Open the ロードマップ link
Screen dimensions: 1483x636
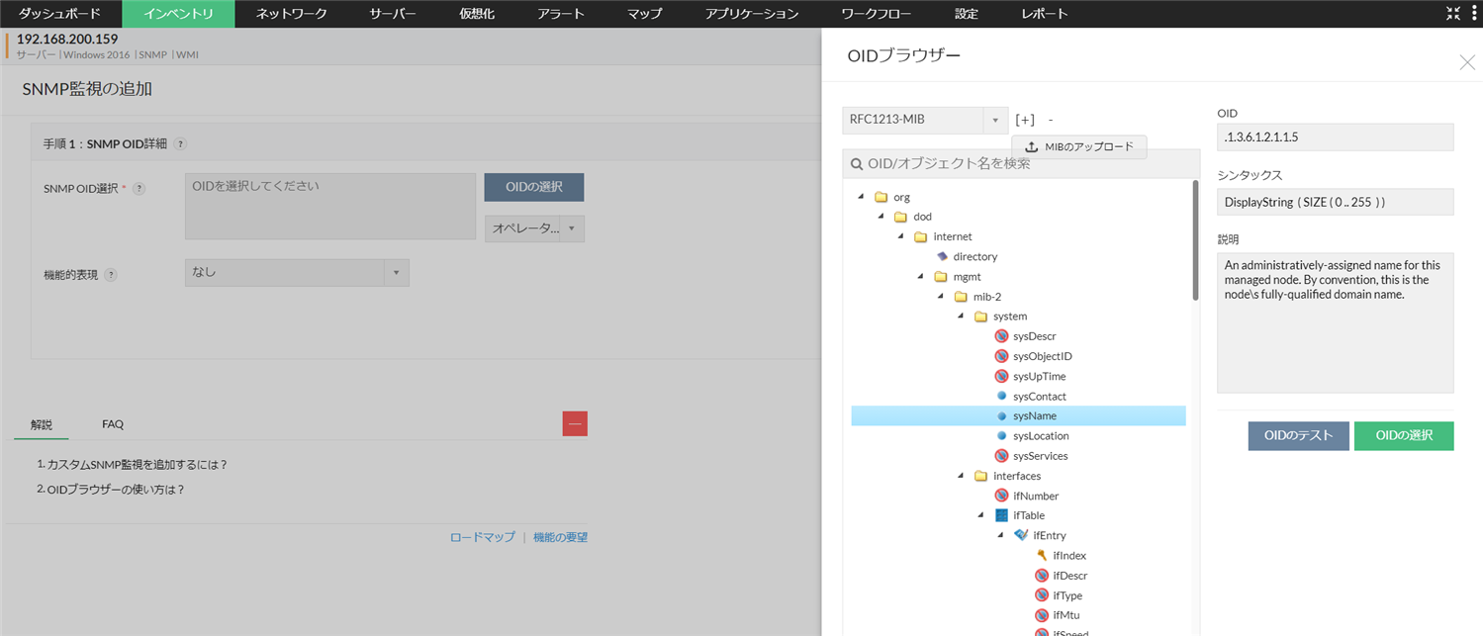pos(483,537)
